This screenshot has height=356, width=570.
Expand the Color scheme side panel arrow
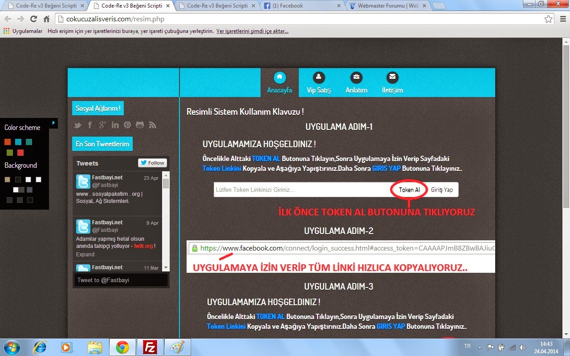[53, 123]
